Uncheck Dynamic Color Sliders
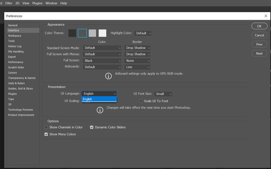Screen dimensions: 271x169 coord(92,127)
